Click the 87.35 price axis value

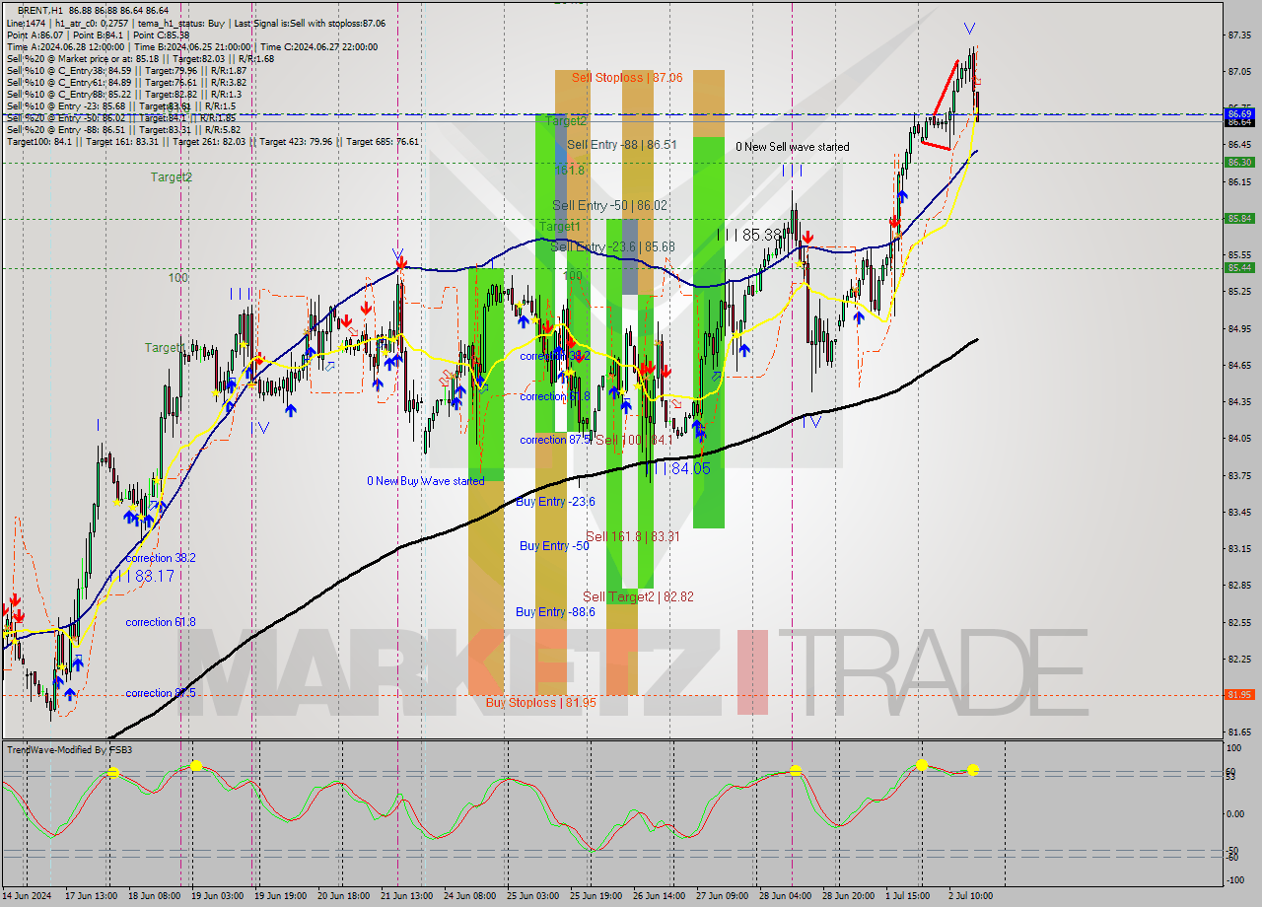[x=1240, y=35]
